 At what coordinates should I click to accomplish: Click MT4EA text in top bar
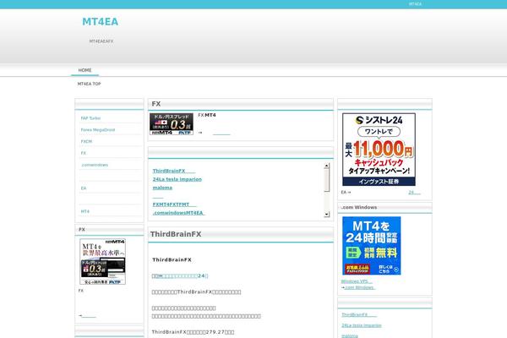coord(415,4)
